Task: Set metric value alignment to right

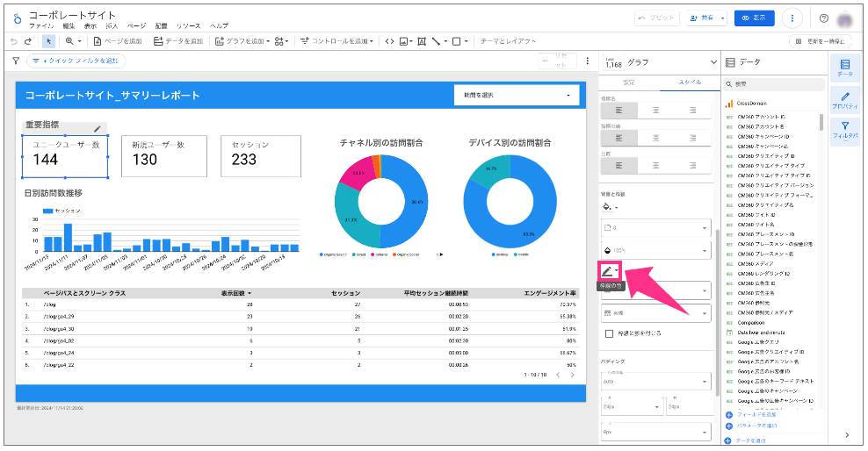Action: point(692,138)
